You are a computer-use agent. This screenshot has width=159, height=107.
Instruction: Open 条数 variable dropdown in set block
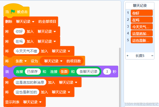(x=21, y=61)
